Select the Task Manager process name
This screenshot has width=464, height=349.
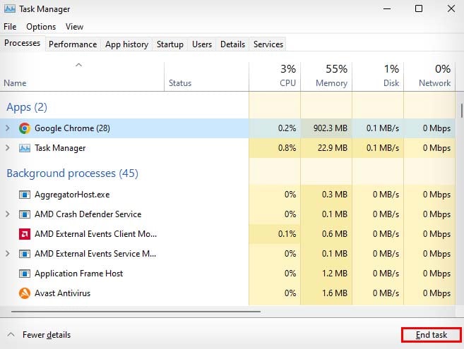tap(60, 148)
